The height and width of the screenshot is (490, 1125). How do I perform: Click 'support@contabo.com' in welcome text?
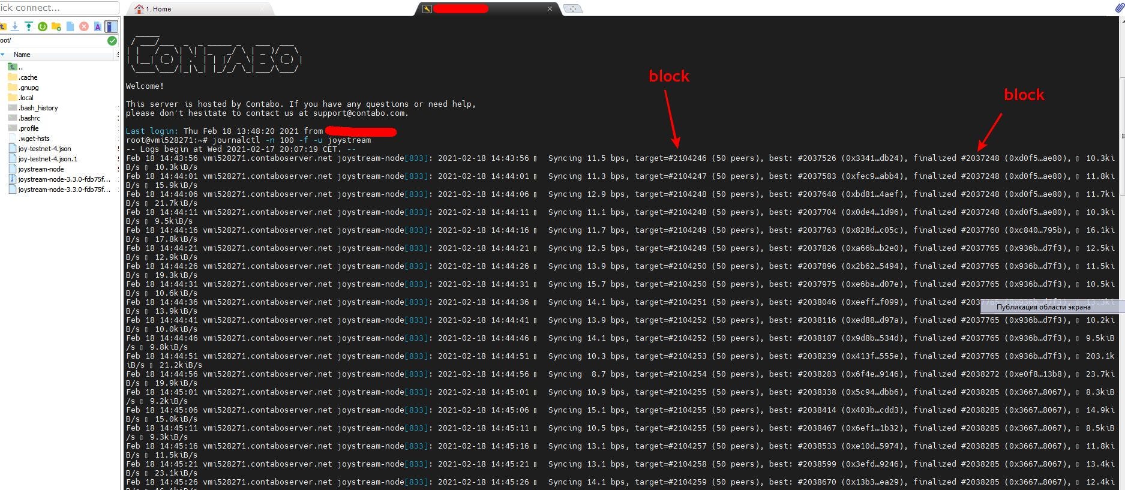359,113
